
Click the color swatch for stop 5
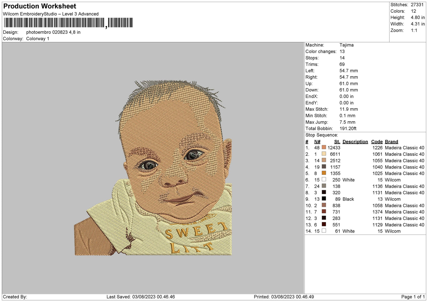click(x=324, y=173)
